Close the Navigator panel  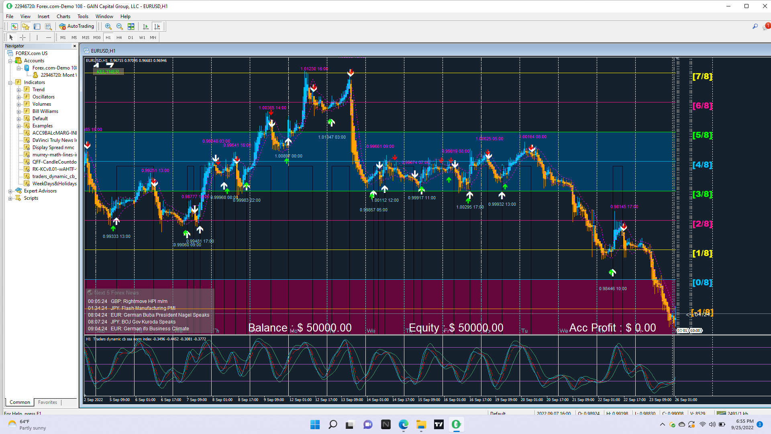click(75, 46)
